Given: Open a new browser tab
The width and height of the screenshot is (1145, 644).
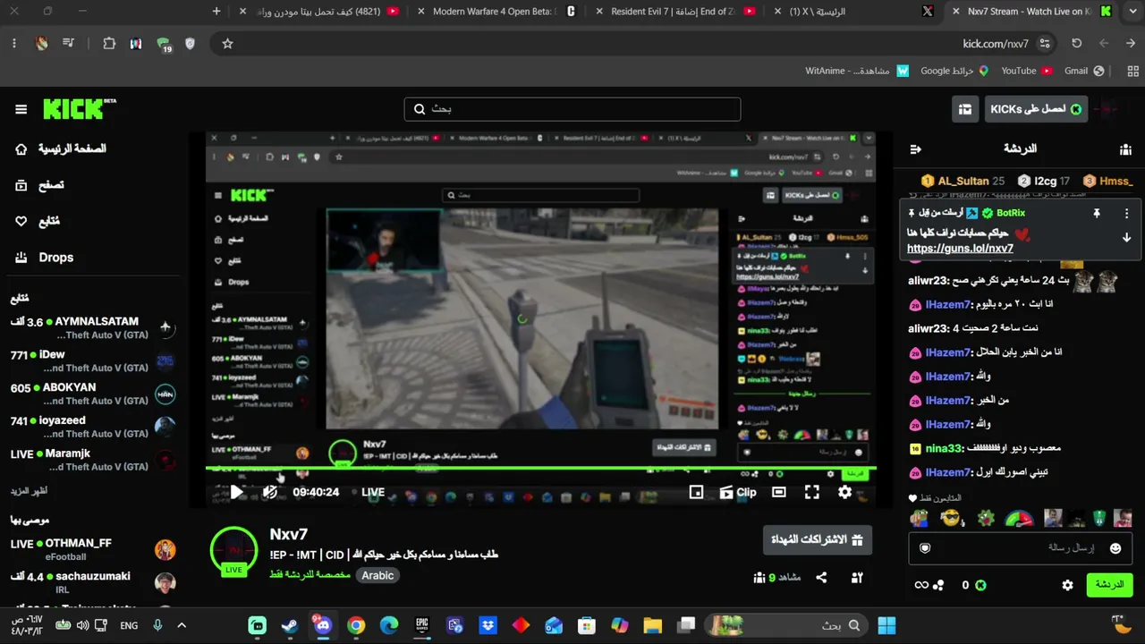Looking at the screenshot, I should [216, 12].
